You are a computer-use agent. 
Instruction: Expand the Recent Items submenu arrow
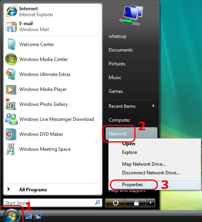click(x=154, y=106)
